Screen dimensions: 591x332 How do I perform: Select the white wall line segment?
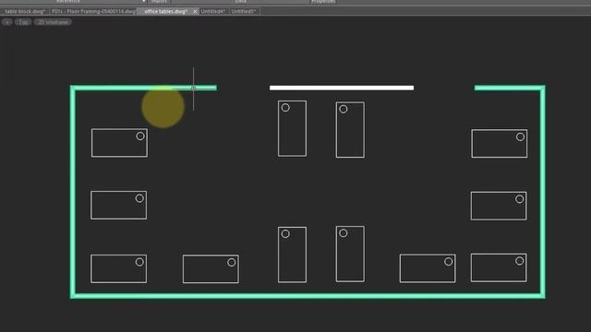click(x=342, y=88)
